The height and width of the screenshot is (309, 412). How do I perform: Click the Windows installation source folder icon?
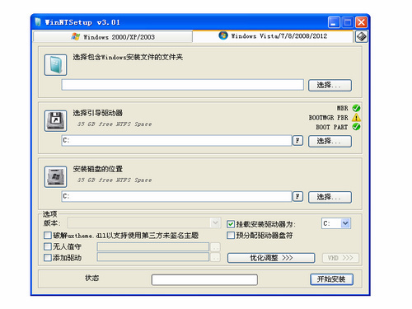[55, 65]
